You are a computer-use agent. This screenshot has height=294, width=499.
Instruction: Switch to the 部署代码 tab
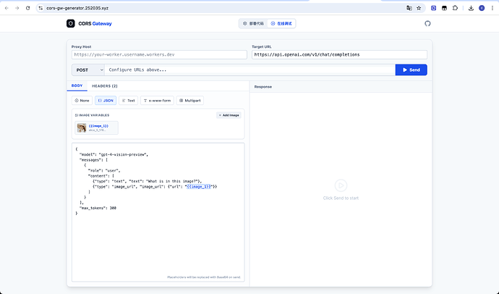pos(253,24)
